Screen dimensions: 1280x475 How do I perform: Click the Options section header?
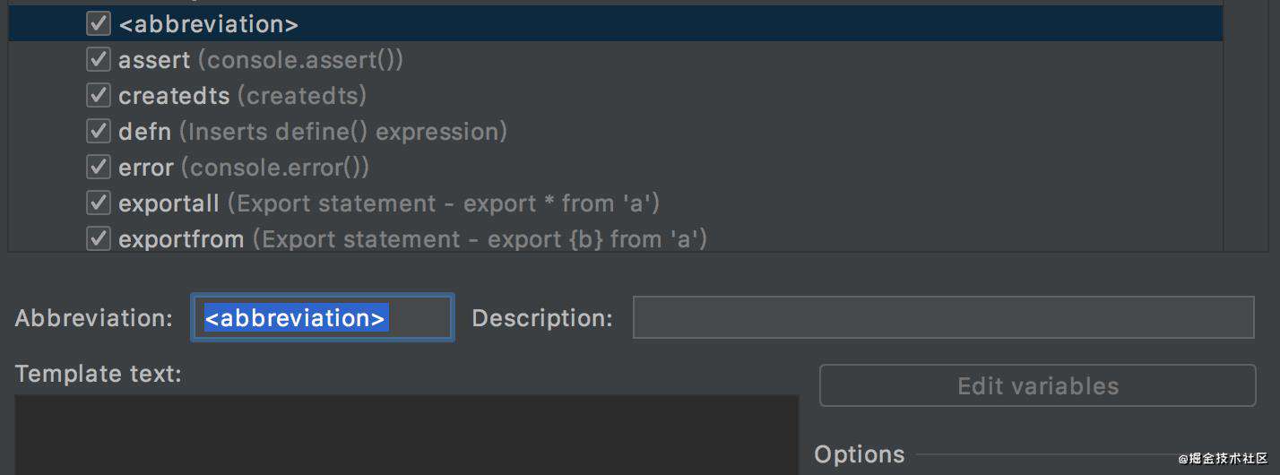coord(860,454)
